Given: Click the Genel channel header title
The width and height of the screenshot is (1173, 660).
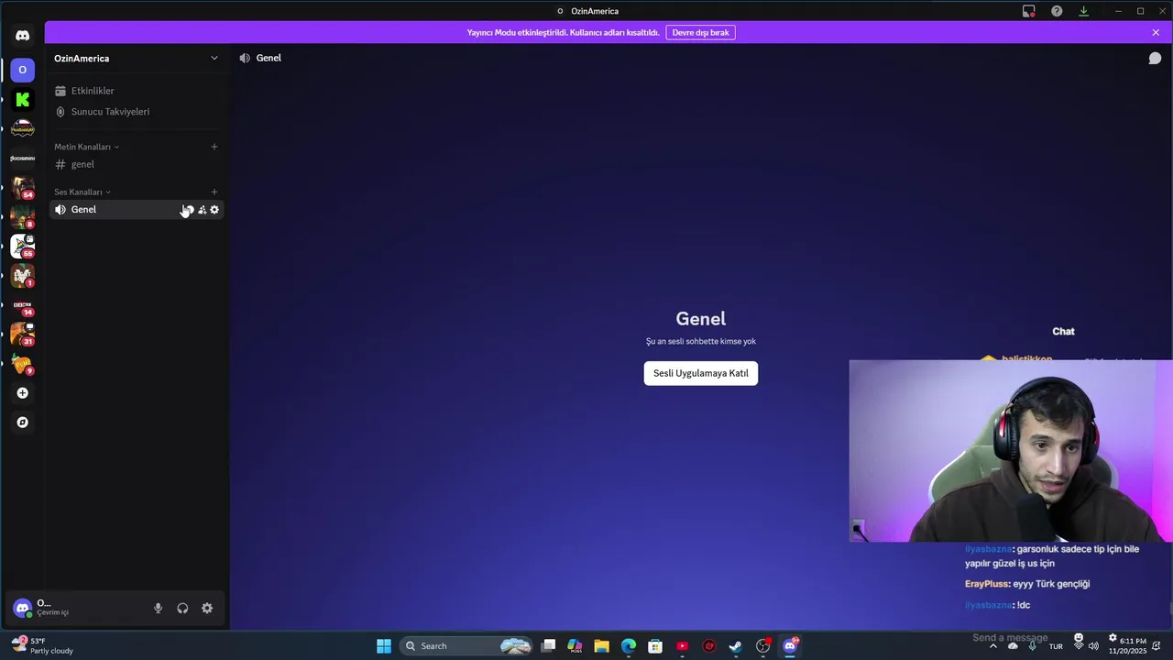Looking at the screenshot, I should coord(269,58).
